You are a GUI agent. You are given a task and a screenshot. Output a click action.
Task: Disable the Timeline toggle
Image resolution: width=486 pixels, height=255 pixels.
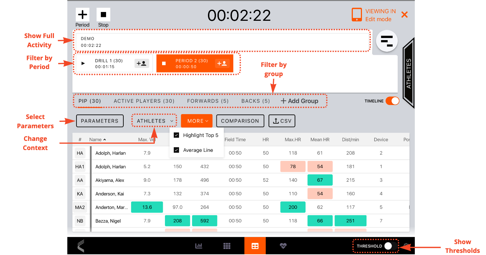(392, 101)
